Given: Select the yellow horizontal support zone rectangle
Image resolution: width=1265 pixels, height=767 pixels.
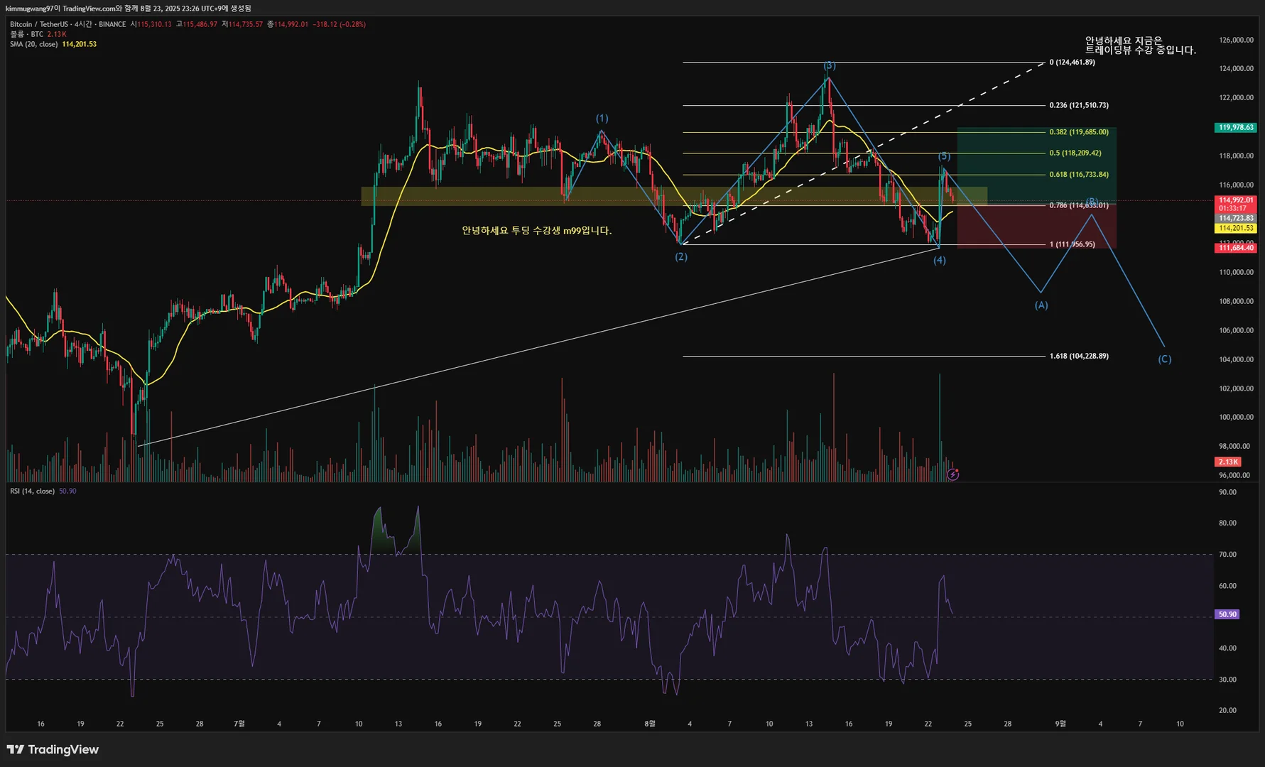Looking at the screenshot, I should click(674, 196).
